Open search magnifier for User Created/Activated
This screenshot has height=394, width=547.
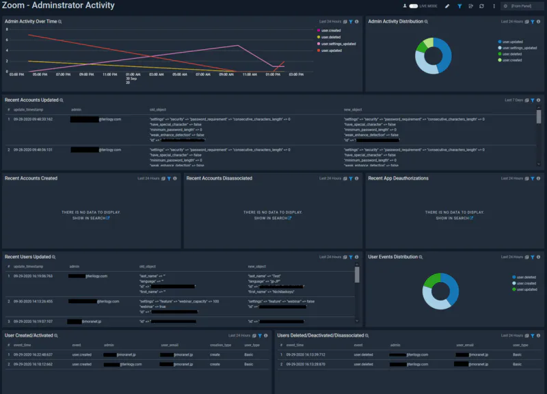pyautogui.click(x=56, y=335)
